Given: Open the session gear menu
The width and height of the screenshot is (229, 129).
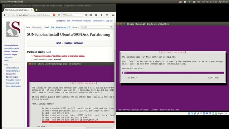Looking at the screenshot, I should [220, 2].
